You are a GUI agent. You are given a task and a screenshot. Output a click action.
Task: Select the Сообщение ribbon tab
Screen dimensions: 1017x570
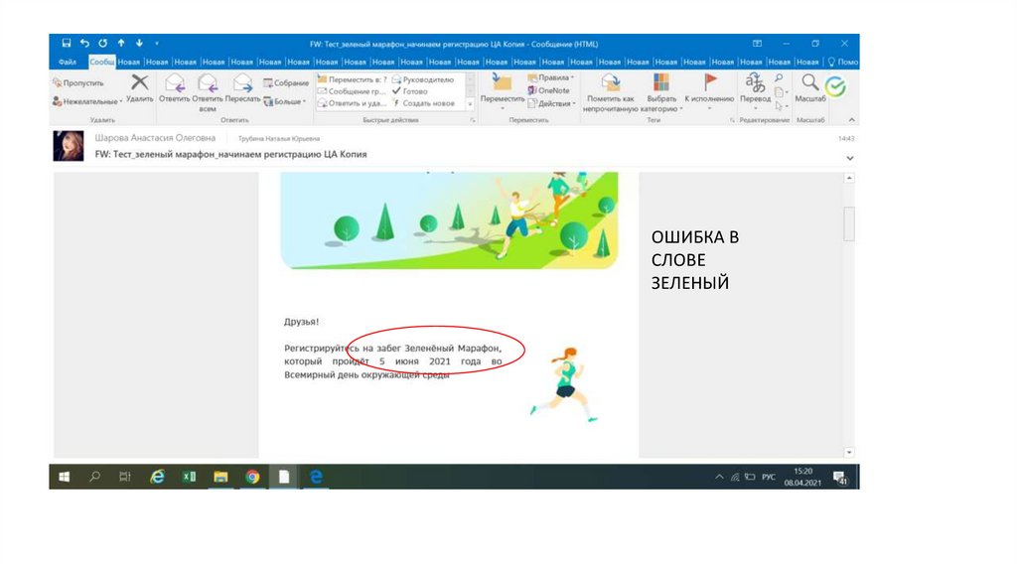click(102, 62)
